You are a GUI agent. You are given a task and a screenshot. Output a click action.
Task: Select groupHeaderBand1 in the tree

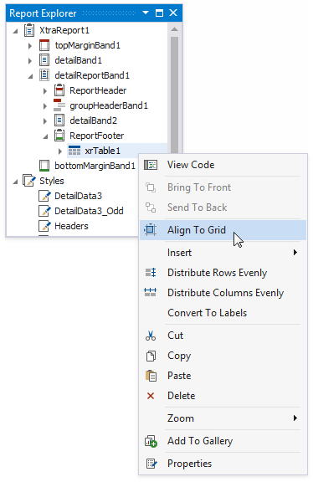click(109, 105)
